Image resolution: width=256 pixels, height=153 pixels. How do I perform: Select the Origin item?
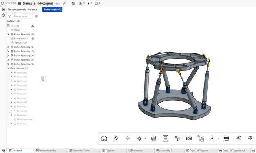coord(17,30)
